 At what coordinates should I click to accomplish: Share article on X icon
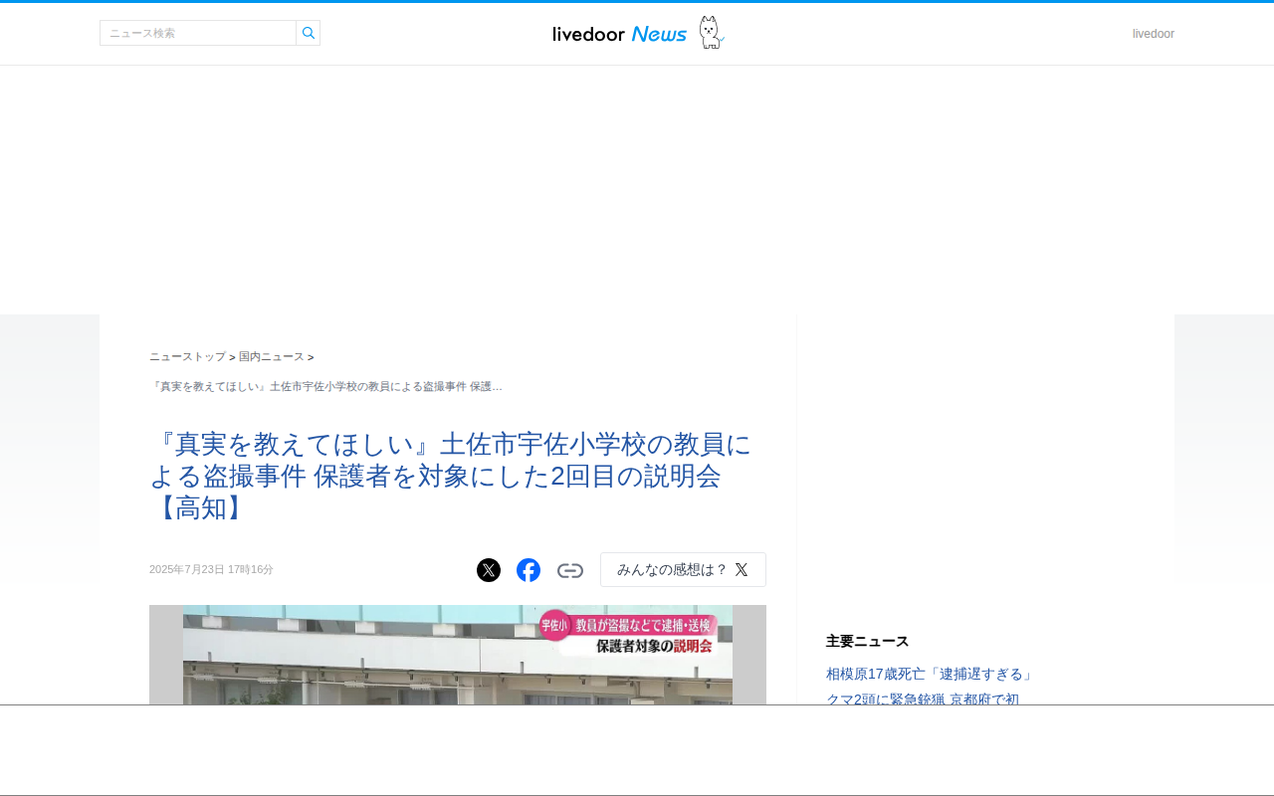pos(489,570)
